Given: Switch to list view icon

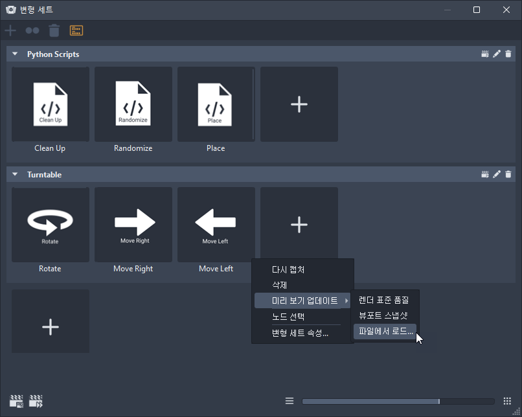Looking at the screenshot, I should [289, 401].
